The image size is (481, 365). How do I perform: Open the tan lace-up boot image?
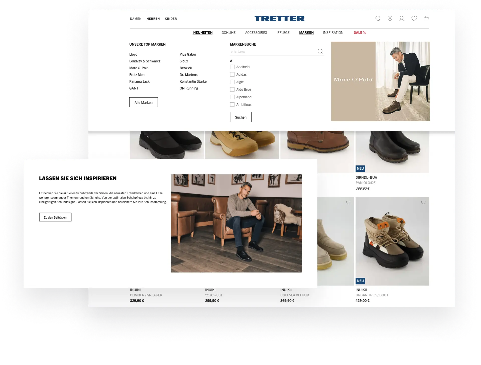242,145
